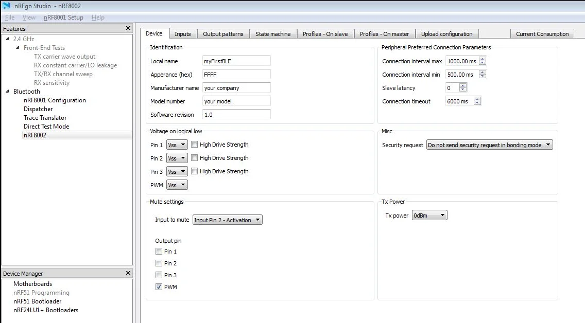Increase Slave latency with up arrow
Screen dimensions: 585x323
point(463,86)
